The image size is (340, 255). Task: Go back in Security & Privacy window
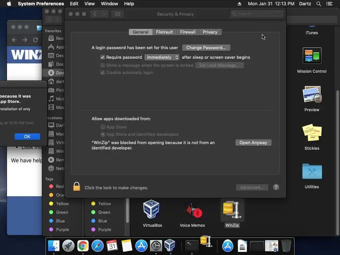95,14
